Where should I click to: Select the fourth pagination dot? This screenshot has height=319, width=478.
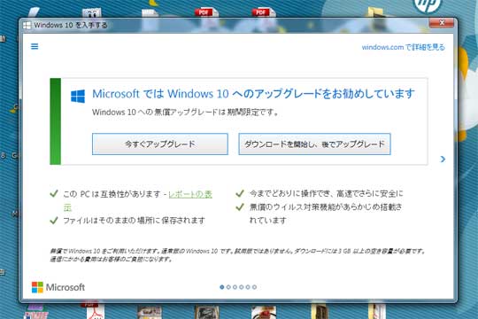click(242, 287)
